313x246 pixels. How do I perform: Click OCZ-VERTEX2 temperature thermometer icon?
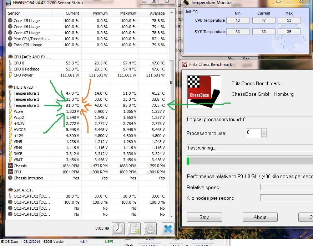click(x=10, y=196)
